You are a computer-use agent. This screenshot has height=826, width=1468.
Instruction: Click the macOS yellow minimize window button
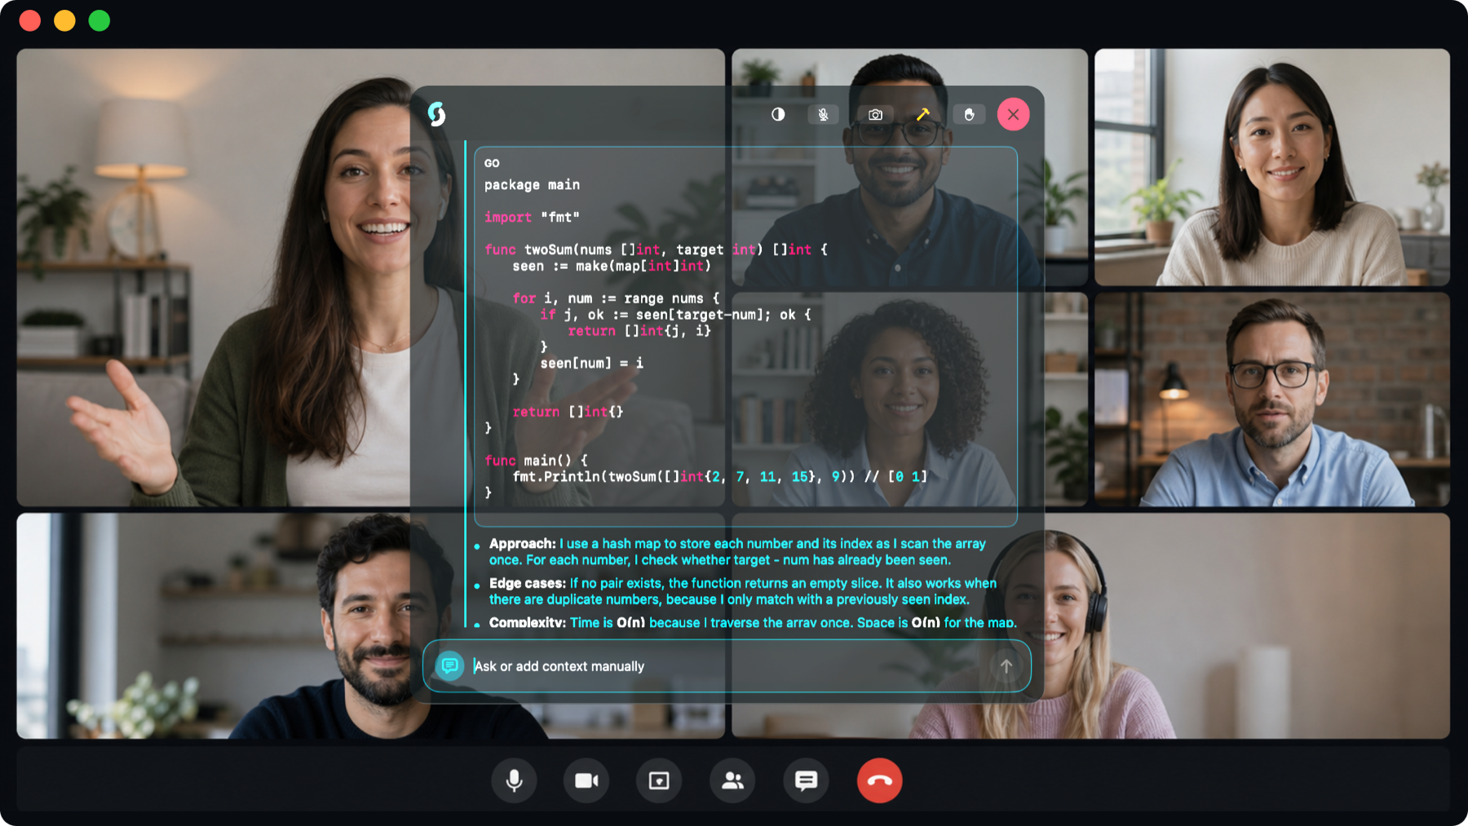[64, 20]
